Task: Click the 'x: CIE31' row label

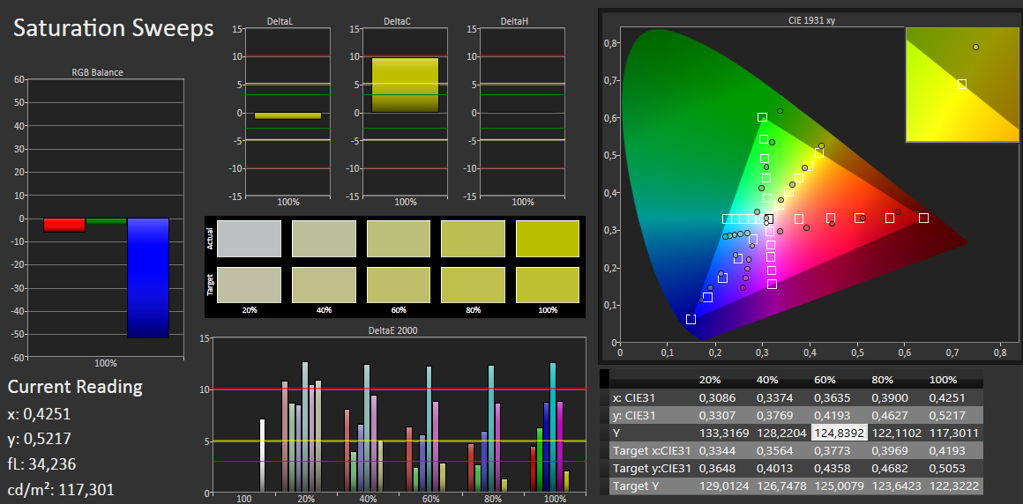Action: point(635,397)
